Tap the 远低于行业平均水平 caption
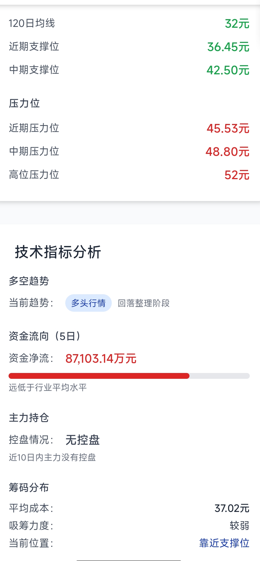 [48, 387]
